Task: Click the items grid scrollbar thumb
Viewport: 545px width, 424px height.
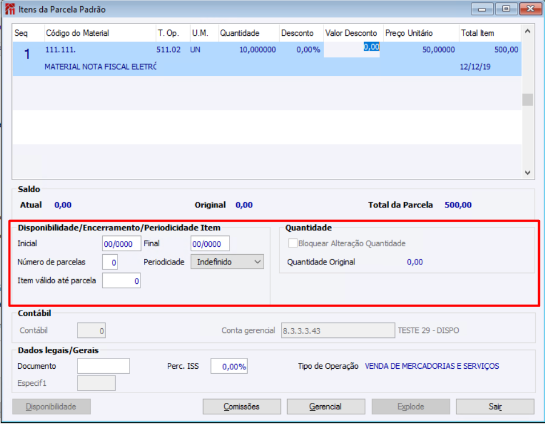Action: [528, 100]
